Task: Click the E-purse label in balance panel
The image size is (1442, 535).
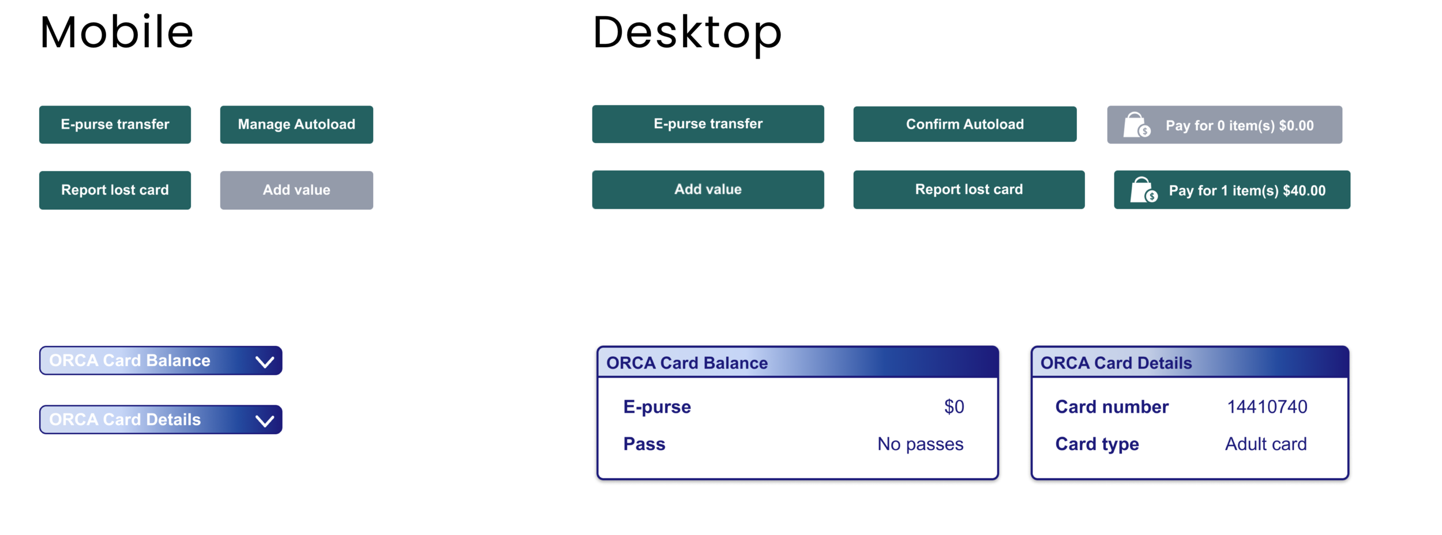Action: (x=657, y=407)
